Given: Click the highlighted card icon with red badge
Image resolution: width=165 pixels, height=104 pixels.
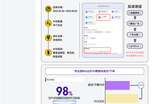Looking at the screenshot, I should tap(100, 17).
